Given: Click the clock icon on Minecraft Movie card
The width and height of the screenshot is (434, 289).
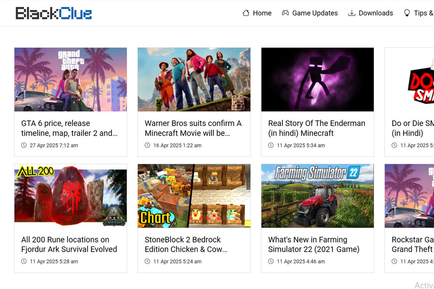Looking at the screenshot, I should [148, 146].
